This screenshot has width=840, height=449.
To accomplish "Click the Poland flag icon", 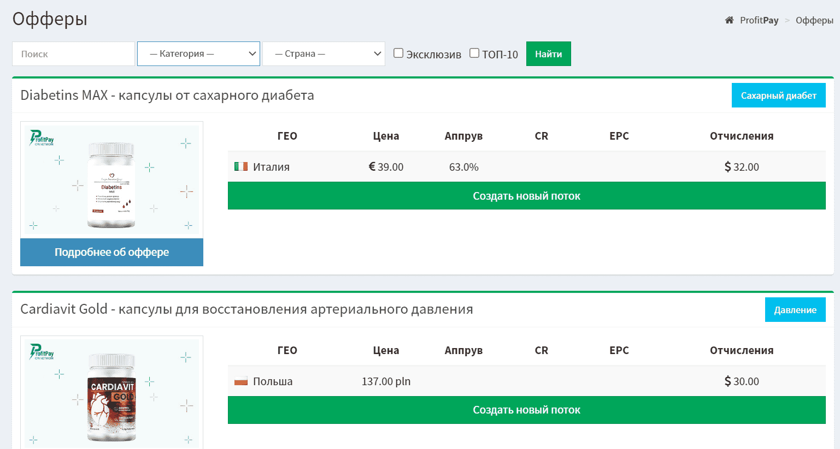I will pos(241,381).
